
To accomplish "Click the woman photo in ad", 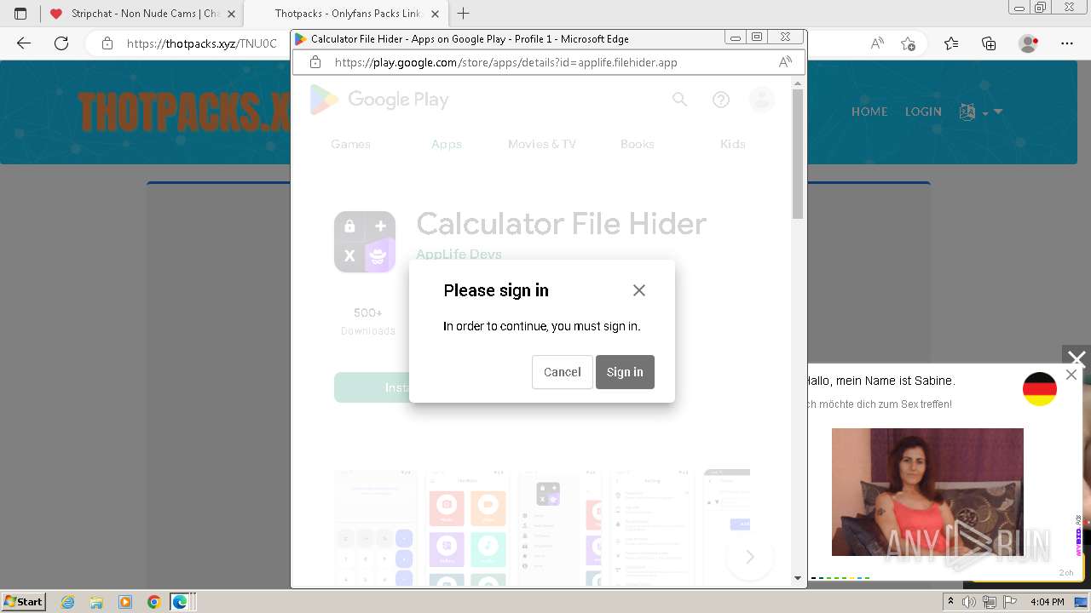I will tap(927, 492).
